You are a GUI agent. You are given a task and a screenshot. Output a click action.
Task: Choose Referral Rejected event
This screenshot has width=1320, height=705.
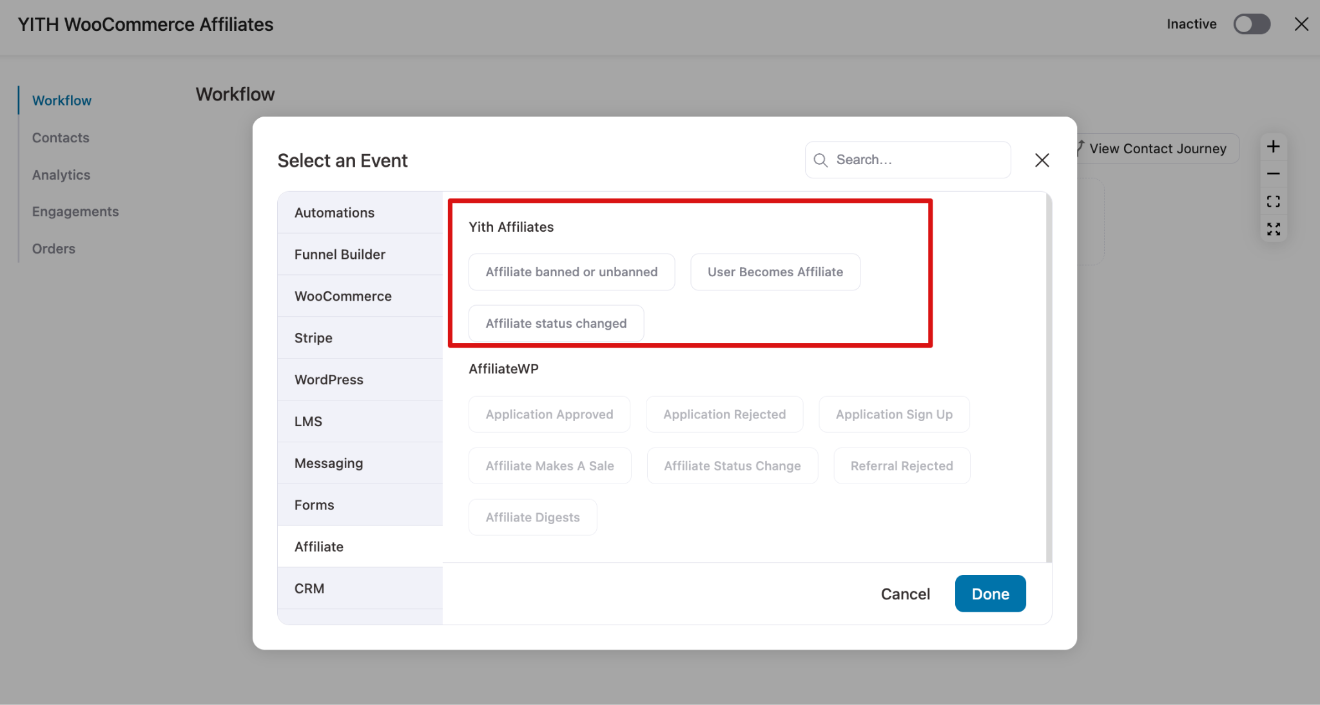coord(902,465)
